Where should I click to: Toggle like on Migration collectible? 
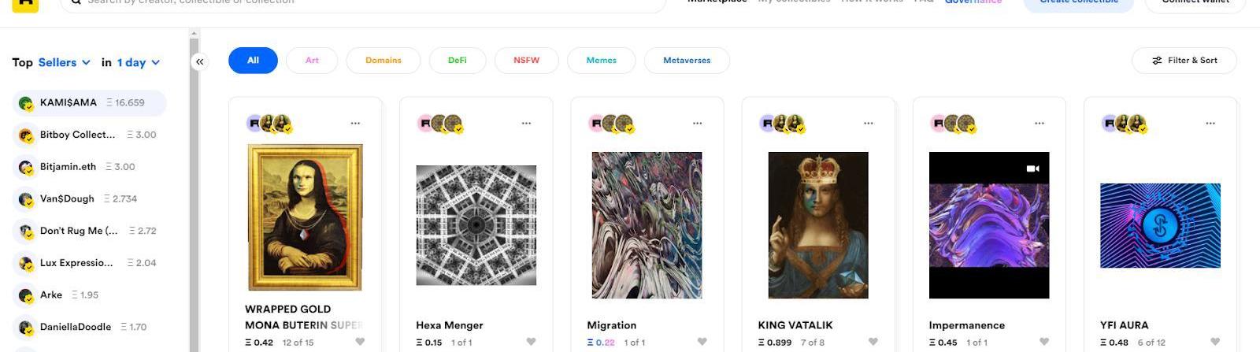tap(702, 342)
